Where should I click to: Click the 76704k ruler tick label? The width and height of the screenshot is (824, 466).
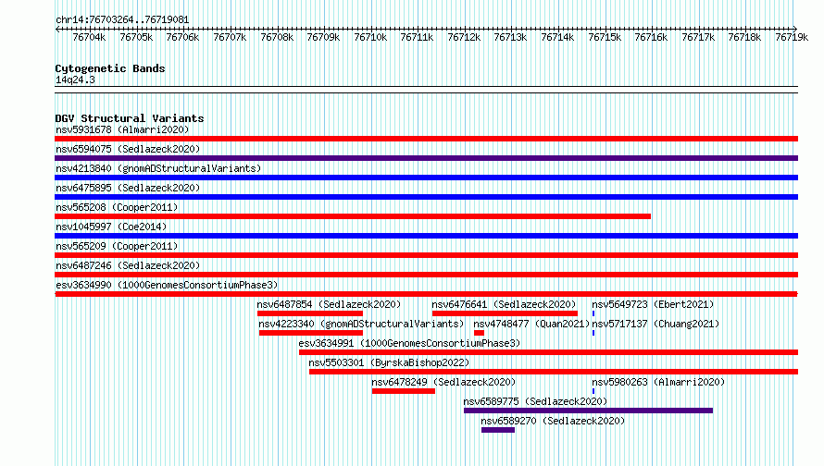[x=89, y=38]
